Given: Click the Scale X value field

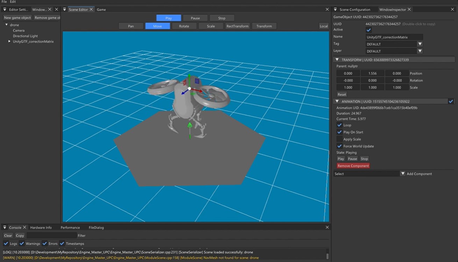Looking at the screenshot, I should 348,87.
